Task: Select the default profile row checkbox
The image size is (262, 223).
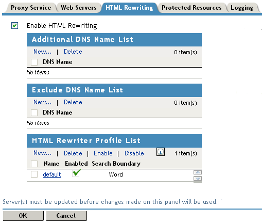Action: point(34,174)
